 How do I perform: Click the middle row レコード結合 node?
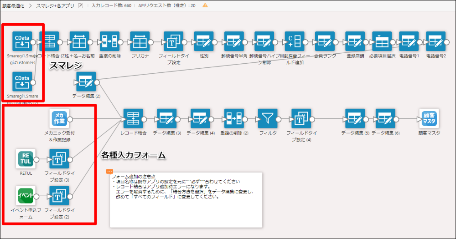tap(133, 118)
